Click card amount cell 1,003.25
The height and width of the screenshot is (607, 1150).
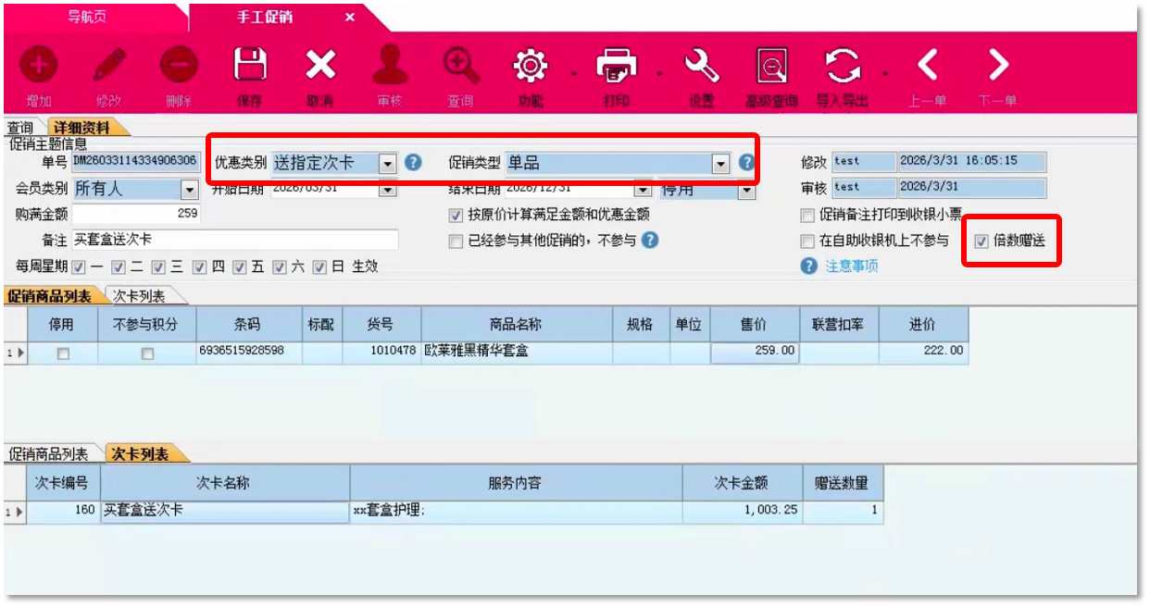743,511
